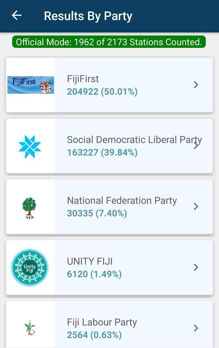This screenshot has width=219, height=348.
Task: Expand FijiFirst results with chevron
Action: 196,84
